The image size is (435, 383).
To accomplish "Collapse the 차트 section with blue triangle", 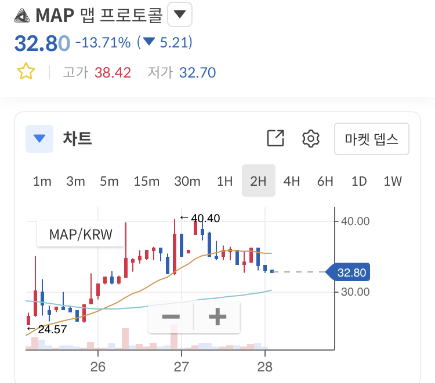I will 39,139.
